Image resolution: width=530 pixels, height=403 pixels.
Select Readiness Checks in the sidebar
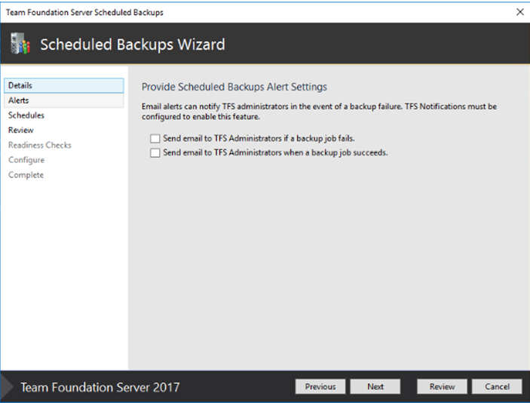pyautogui.click(x=40, y=145)
